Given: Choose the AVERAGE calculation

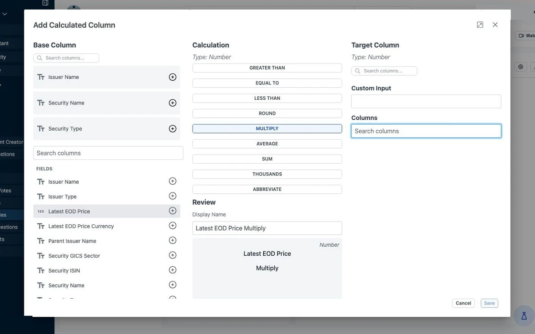Looking at the screenshot, I should pos(267,144).
